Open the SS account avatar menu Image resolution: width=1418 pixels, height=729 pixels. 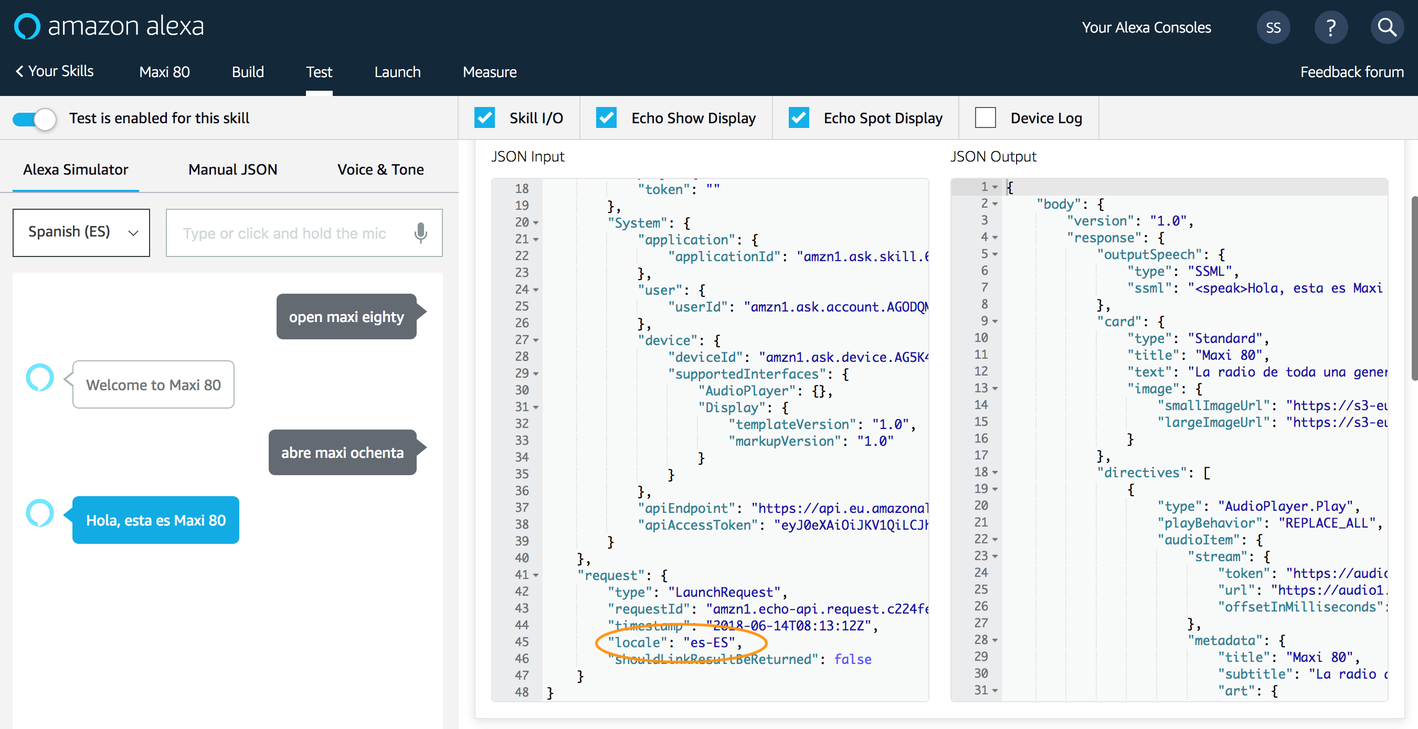click(x=1274, y=27)
